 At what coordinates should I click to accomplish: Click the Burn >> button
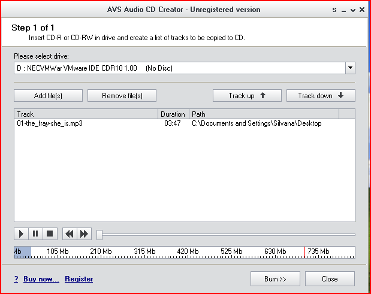[x=275, y=279]
